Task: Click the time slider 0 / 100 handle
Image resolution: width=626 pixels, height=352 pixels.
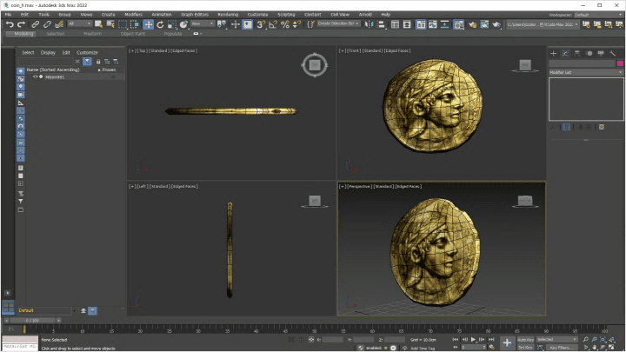Action: pyautogui.click(x=32, y=320)
